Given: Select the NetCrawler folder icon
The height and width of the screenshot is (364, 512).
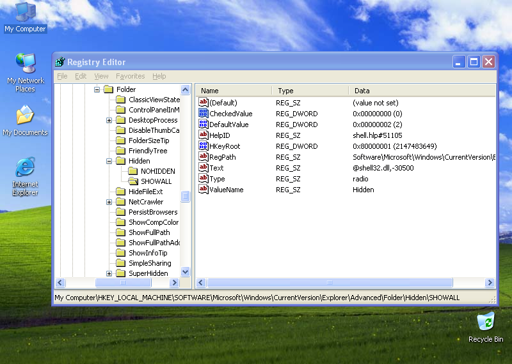Looking at the screenshot, I should pos(121,202).
